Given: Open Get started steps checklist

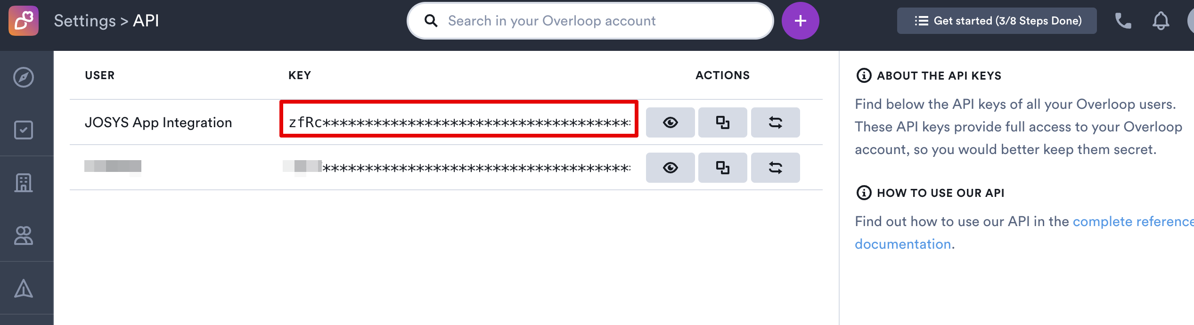Looking at the screenshot, I should [997, 21].
